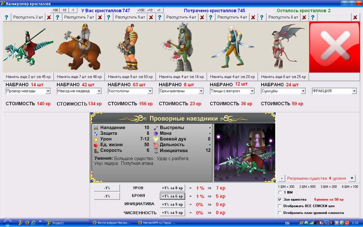The image size is (363, 227).
Task: Click "Распустить 6 шт" button
Action: coord(283,17)
